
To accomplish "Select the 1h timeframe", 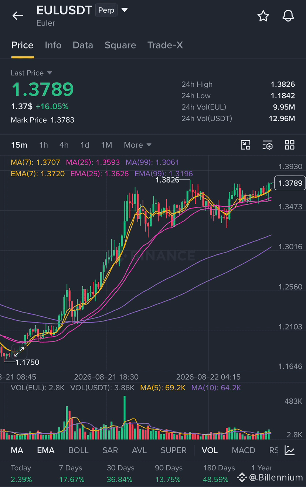I will click(44, 145).
